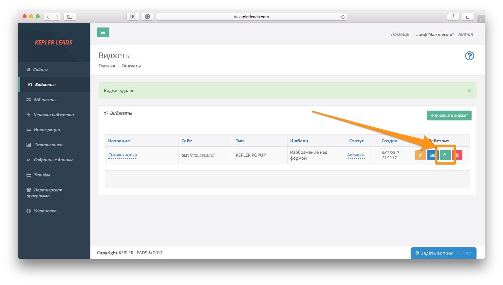Image resolution: width=503 pixels, height=285 pixels.
Task: Open statistics chart icon for Синяя кнопка widget
Action: [x=433, y=155]
